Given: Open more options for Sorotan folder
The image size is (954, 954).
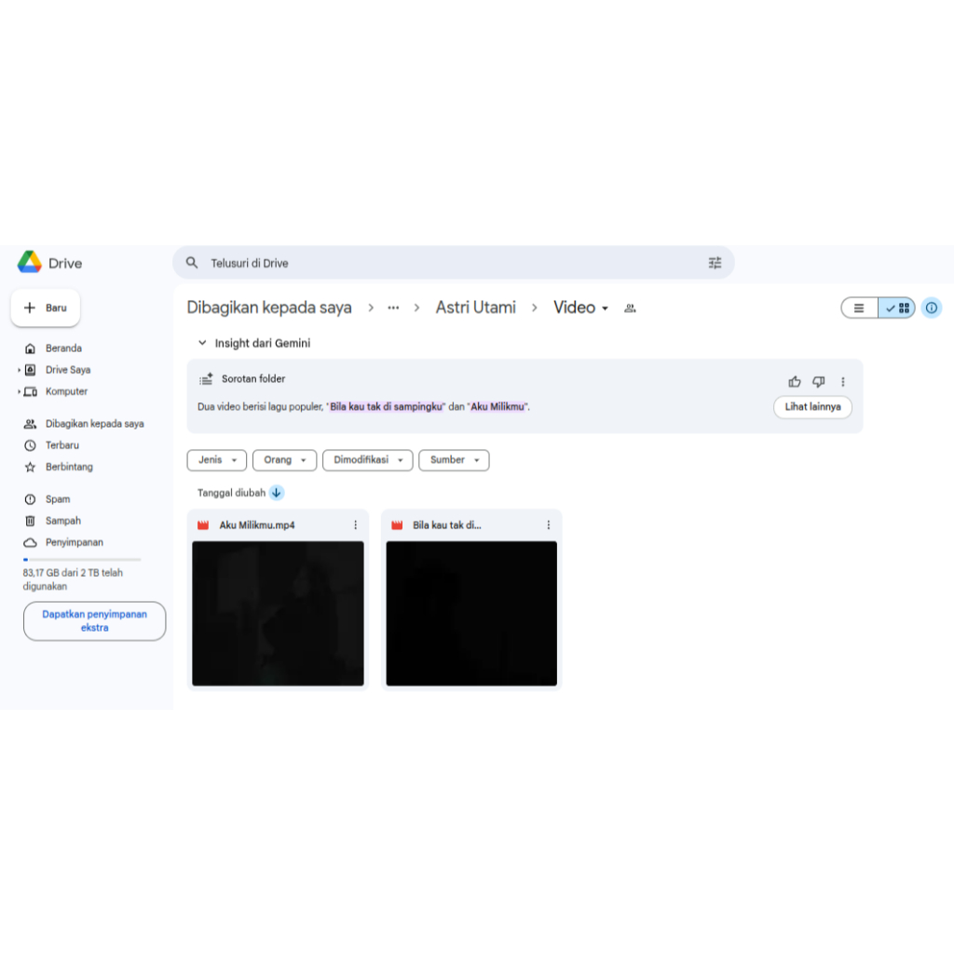Looking at the screenshot, I should tap(843, 381).
